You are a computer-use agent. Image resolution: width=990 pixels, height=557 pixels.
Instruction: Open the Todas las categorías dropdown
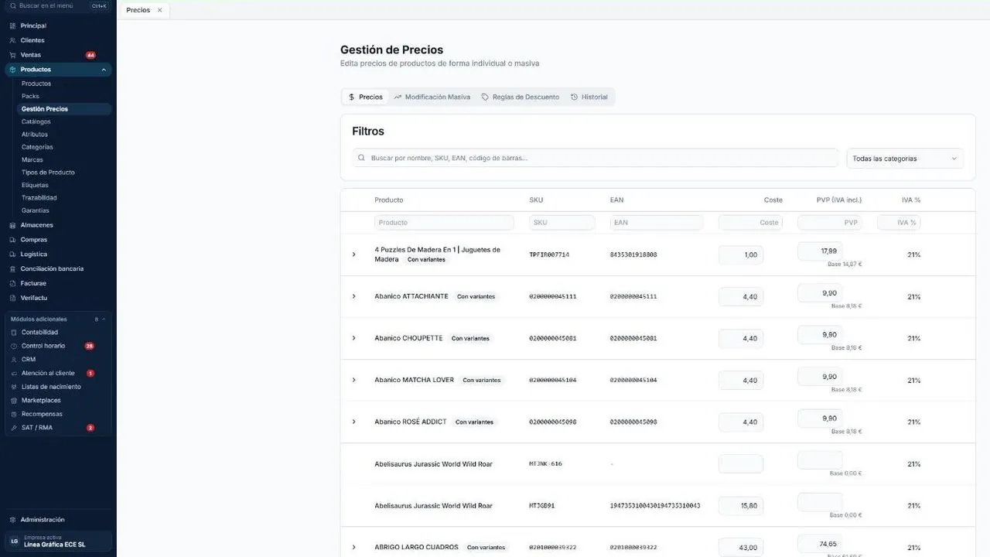point(905,159)
